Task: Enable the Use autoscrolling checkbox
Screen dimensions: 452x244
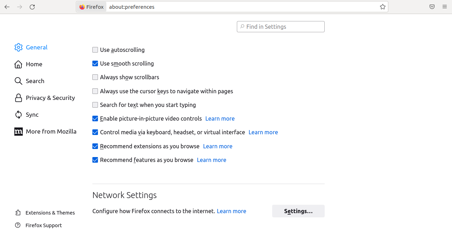Action: [x=95, y=50]
